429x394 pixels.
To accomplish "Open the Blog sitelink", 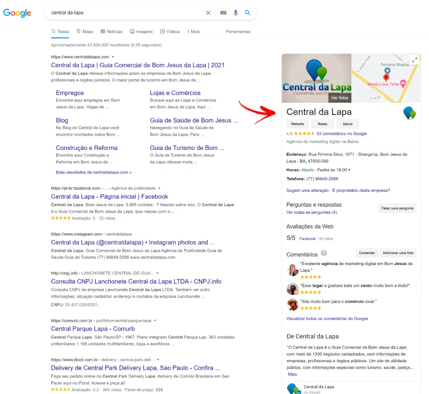I will coord(62,120).
